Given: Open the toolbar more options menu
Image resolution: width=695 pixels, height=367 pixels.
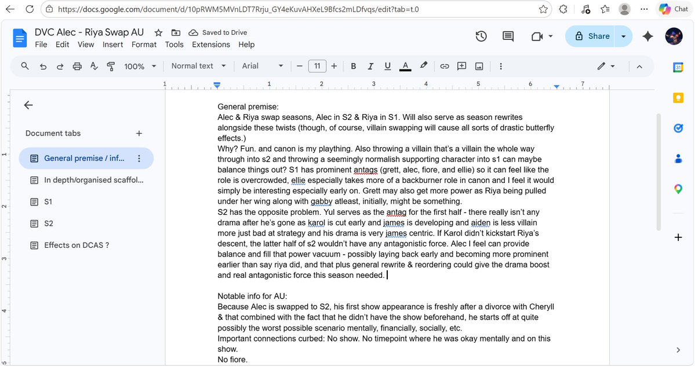Looking at the screenshot, I should coord(501,67).
